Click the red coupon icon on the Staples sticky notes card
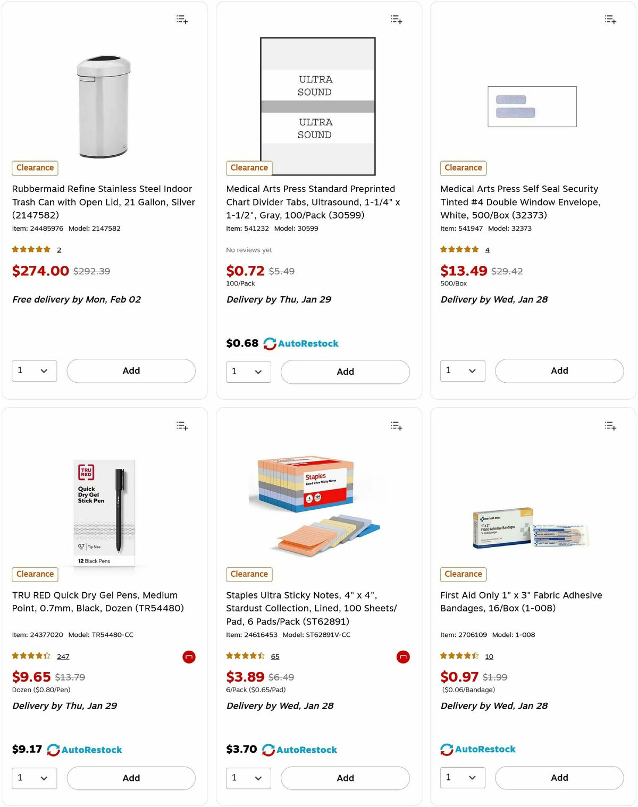 tap(403, 657)
